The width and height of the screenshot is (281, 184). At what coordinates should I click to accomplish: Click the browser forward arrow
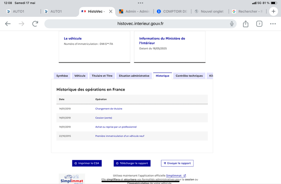tap(21, 23)
